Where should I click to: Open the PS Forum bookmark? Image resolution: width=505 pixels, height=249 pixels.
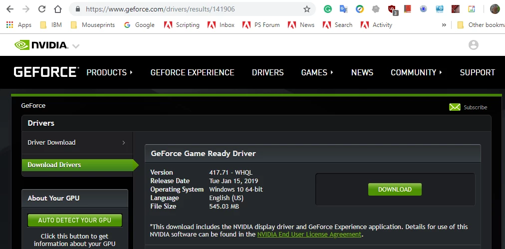(x=261, y=25)
